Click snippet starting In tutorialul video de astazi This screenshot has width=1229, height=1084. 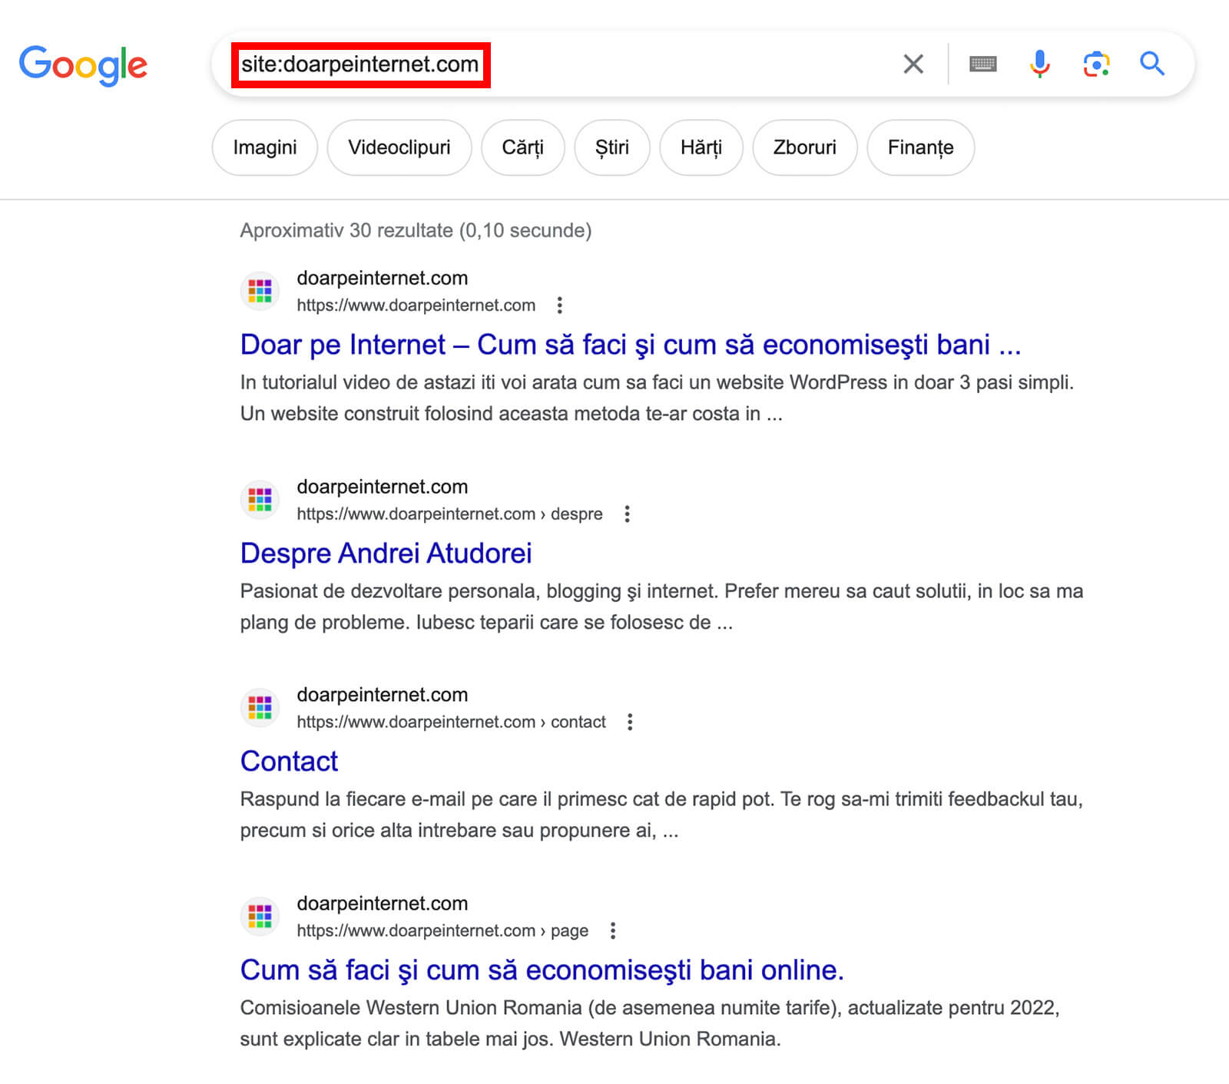[x=657, y=398]
